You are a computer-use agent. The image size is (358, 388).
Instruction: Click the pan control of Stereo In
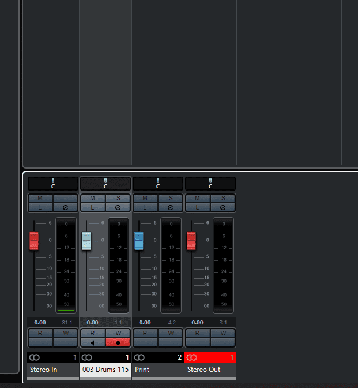click(x=53, y=184)
